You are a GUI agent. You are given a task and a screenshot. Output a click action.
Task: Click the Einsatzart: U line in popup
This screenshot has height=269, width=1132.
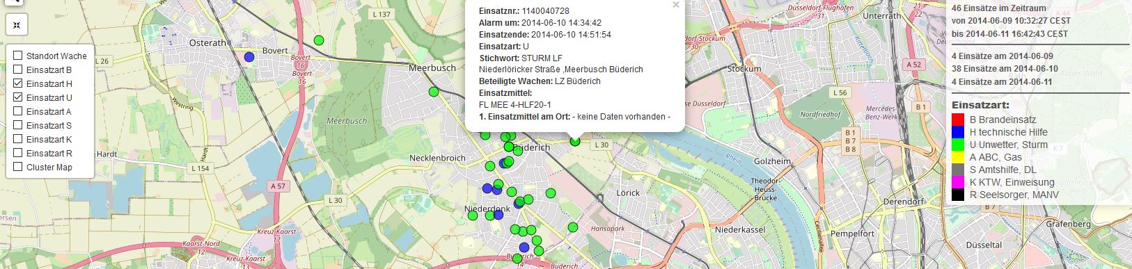tap(504, 47)
